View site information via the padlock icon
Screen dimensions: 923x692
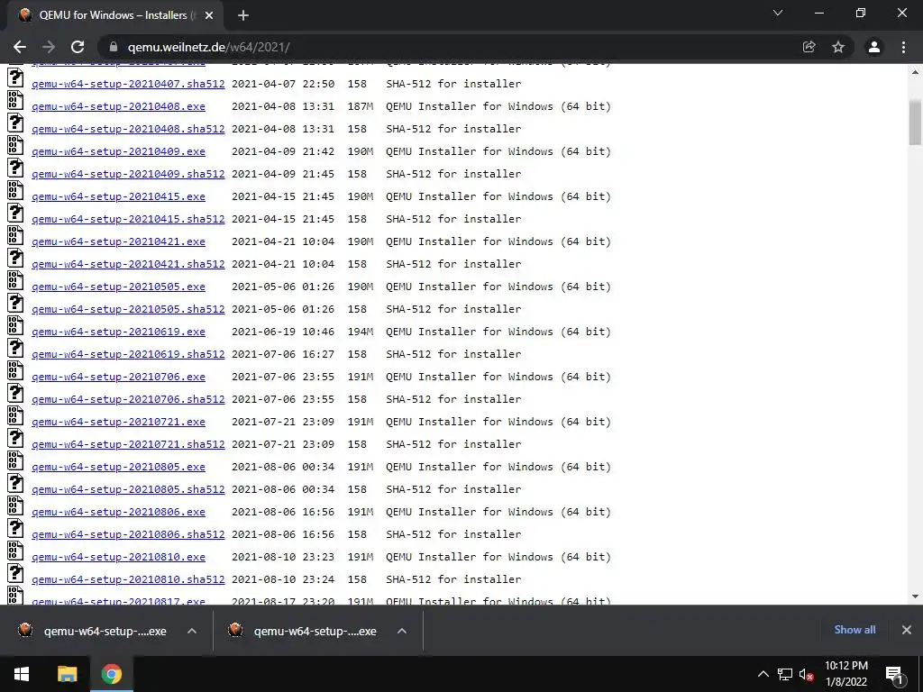click(114, 47)
